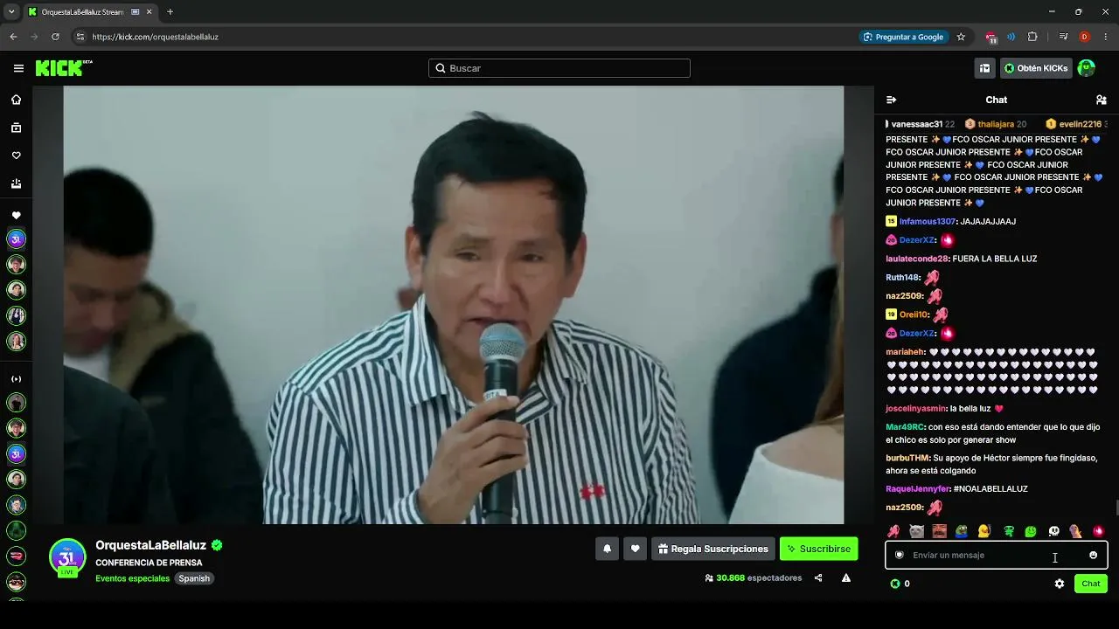Open the Chrome three-dot menu

[x=1106, y=37]
